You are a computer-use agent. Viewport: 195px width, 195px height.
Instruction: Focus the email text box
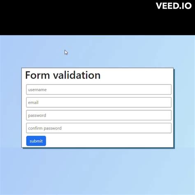(x=99, y=102)
